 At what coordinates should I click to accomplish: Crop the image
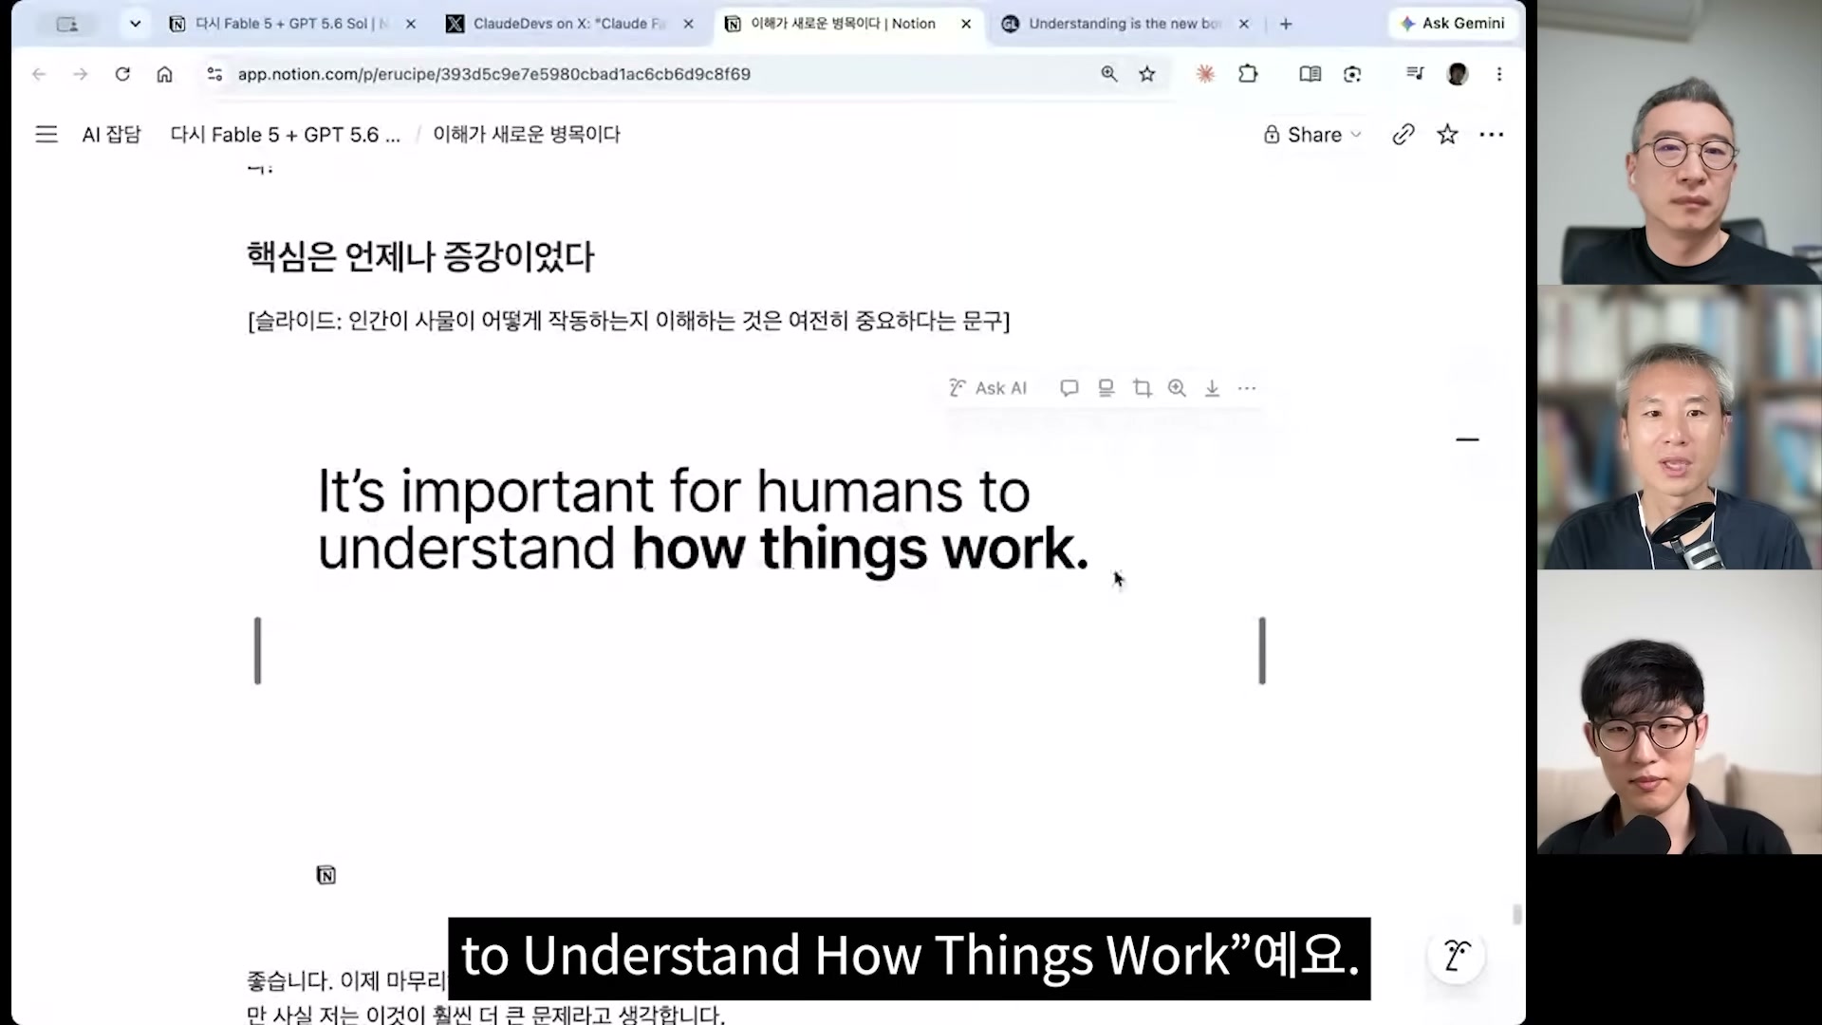(1143, 388)
